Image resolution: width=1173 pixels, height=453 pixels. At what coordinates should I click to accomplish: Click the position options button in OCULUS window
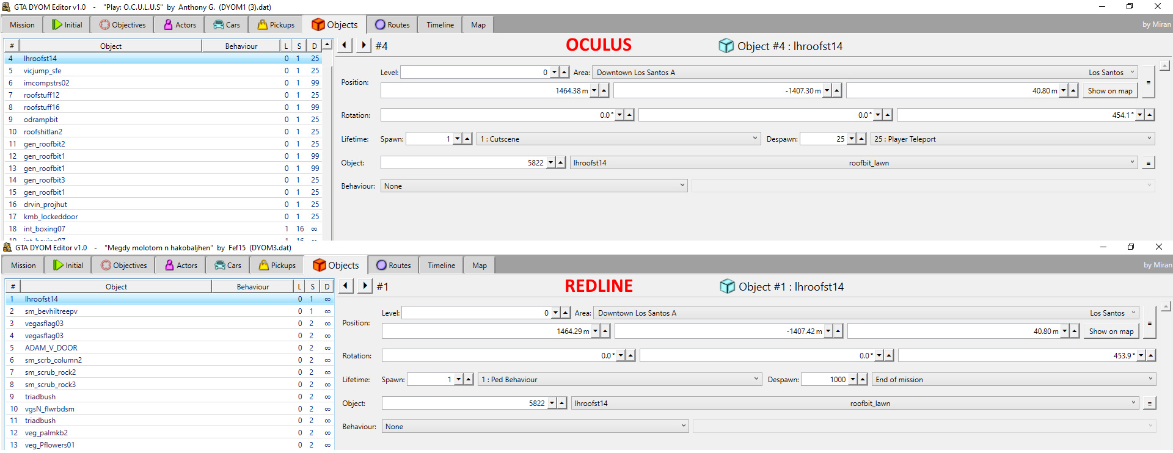pos(1149,82)
